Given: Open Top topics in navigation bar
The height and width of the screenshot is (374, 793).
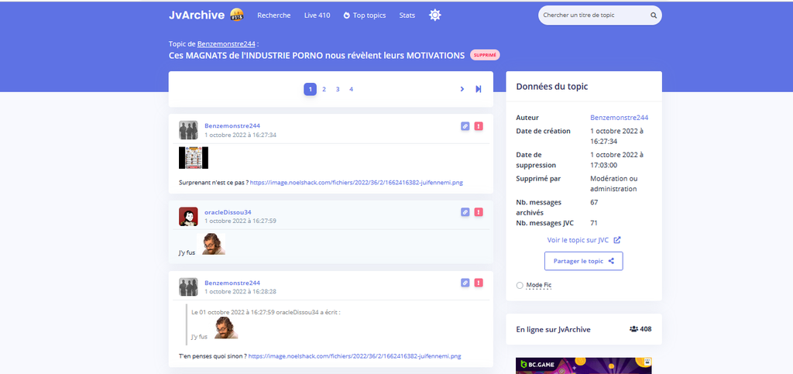Looking at the screenshot, I should 365,15.
